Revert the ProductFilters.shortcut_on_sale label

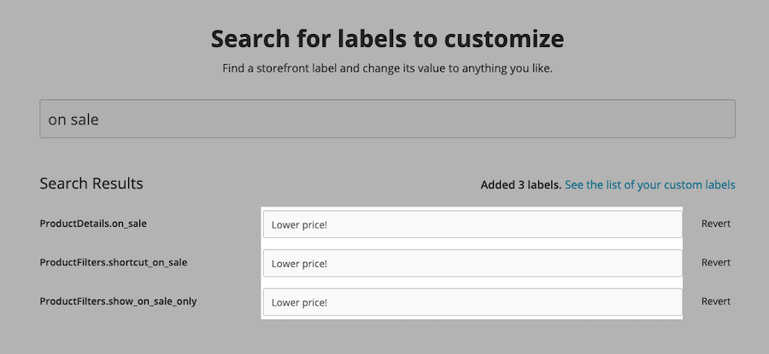tap(715, 263)
